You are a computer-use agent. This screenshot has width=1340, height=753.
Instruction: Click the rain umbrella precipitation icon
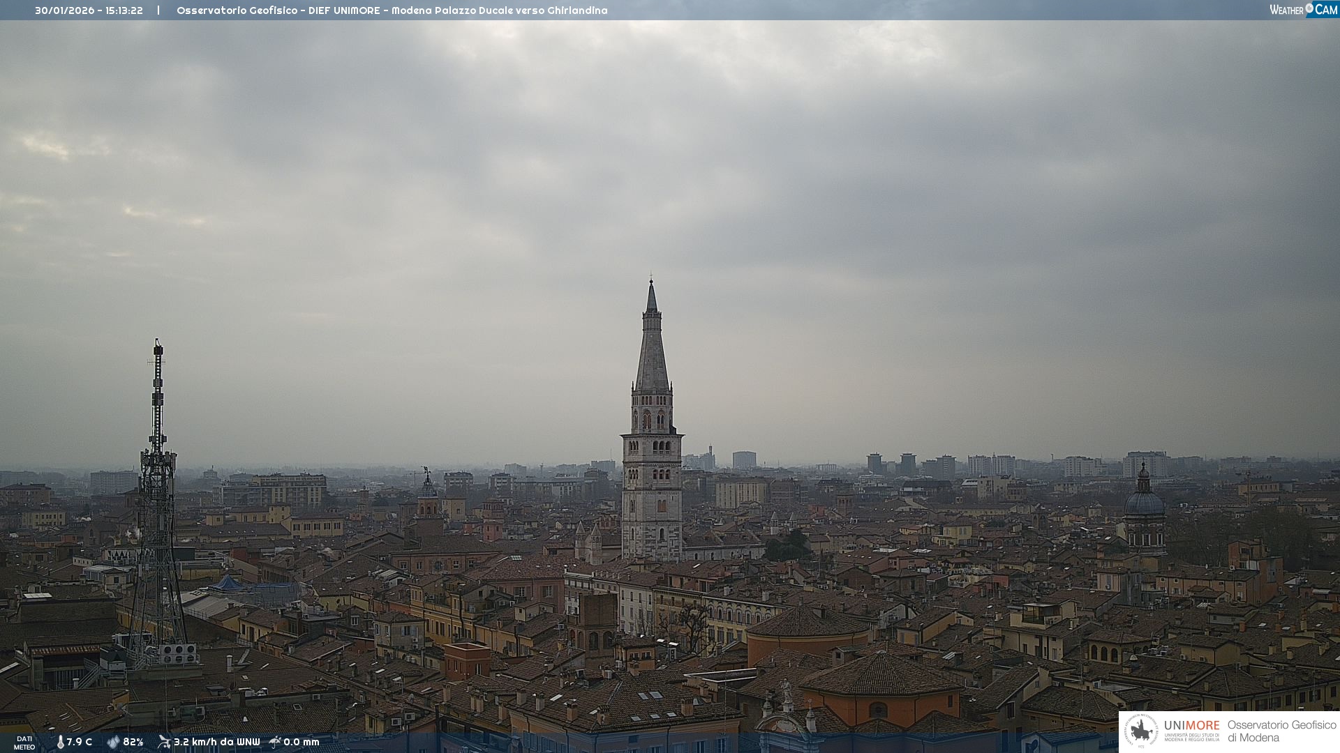click(275, 742)
